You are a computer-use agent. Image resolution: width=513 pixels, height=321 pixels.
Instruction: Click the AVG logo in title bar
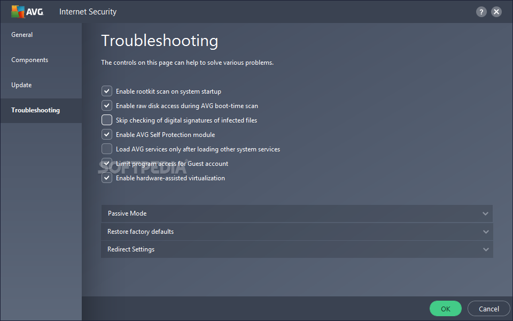pos(27,12)
